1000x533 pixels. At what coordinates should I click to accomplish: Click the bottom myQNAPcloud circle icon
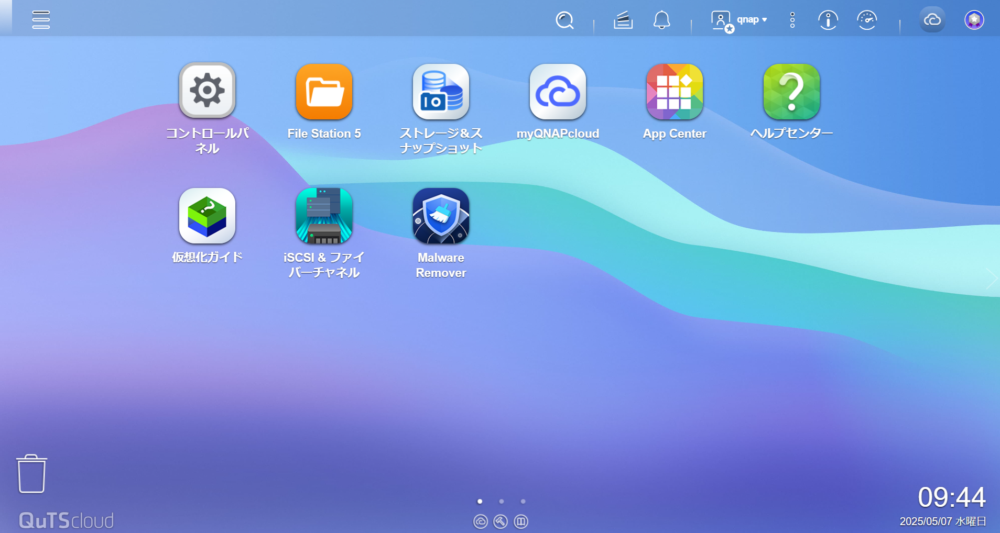pyautogui.click(x=481, y=521)
